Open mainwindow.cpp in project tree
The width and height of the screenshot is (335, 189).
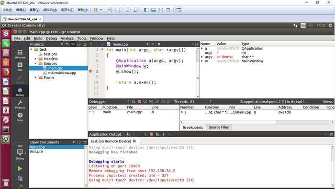coord(62,73)
